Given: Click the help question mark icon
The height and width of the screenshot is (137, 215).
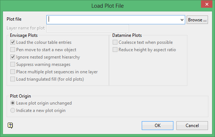Looking at the screenshot, I should 10,125.
